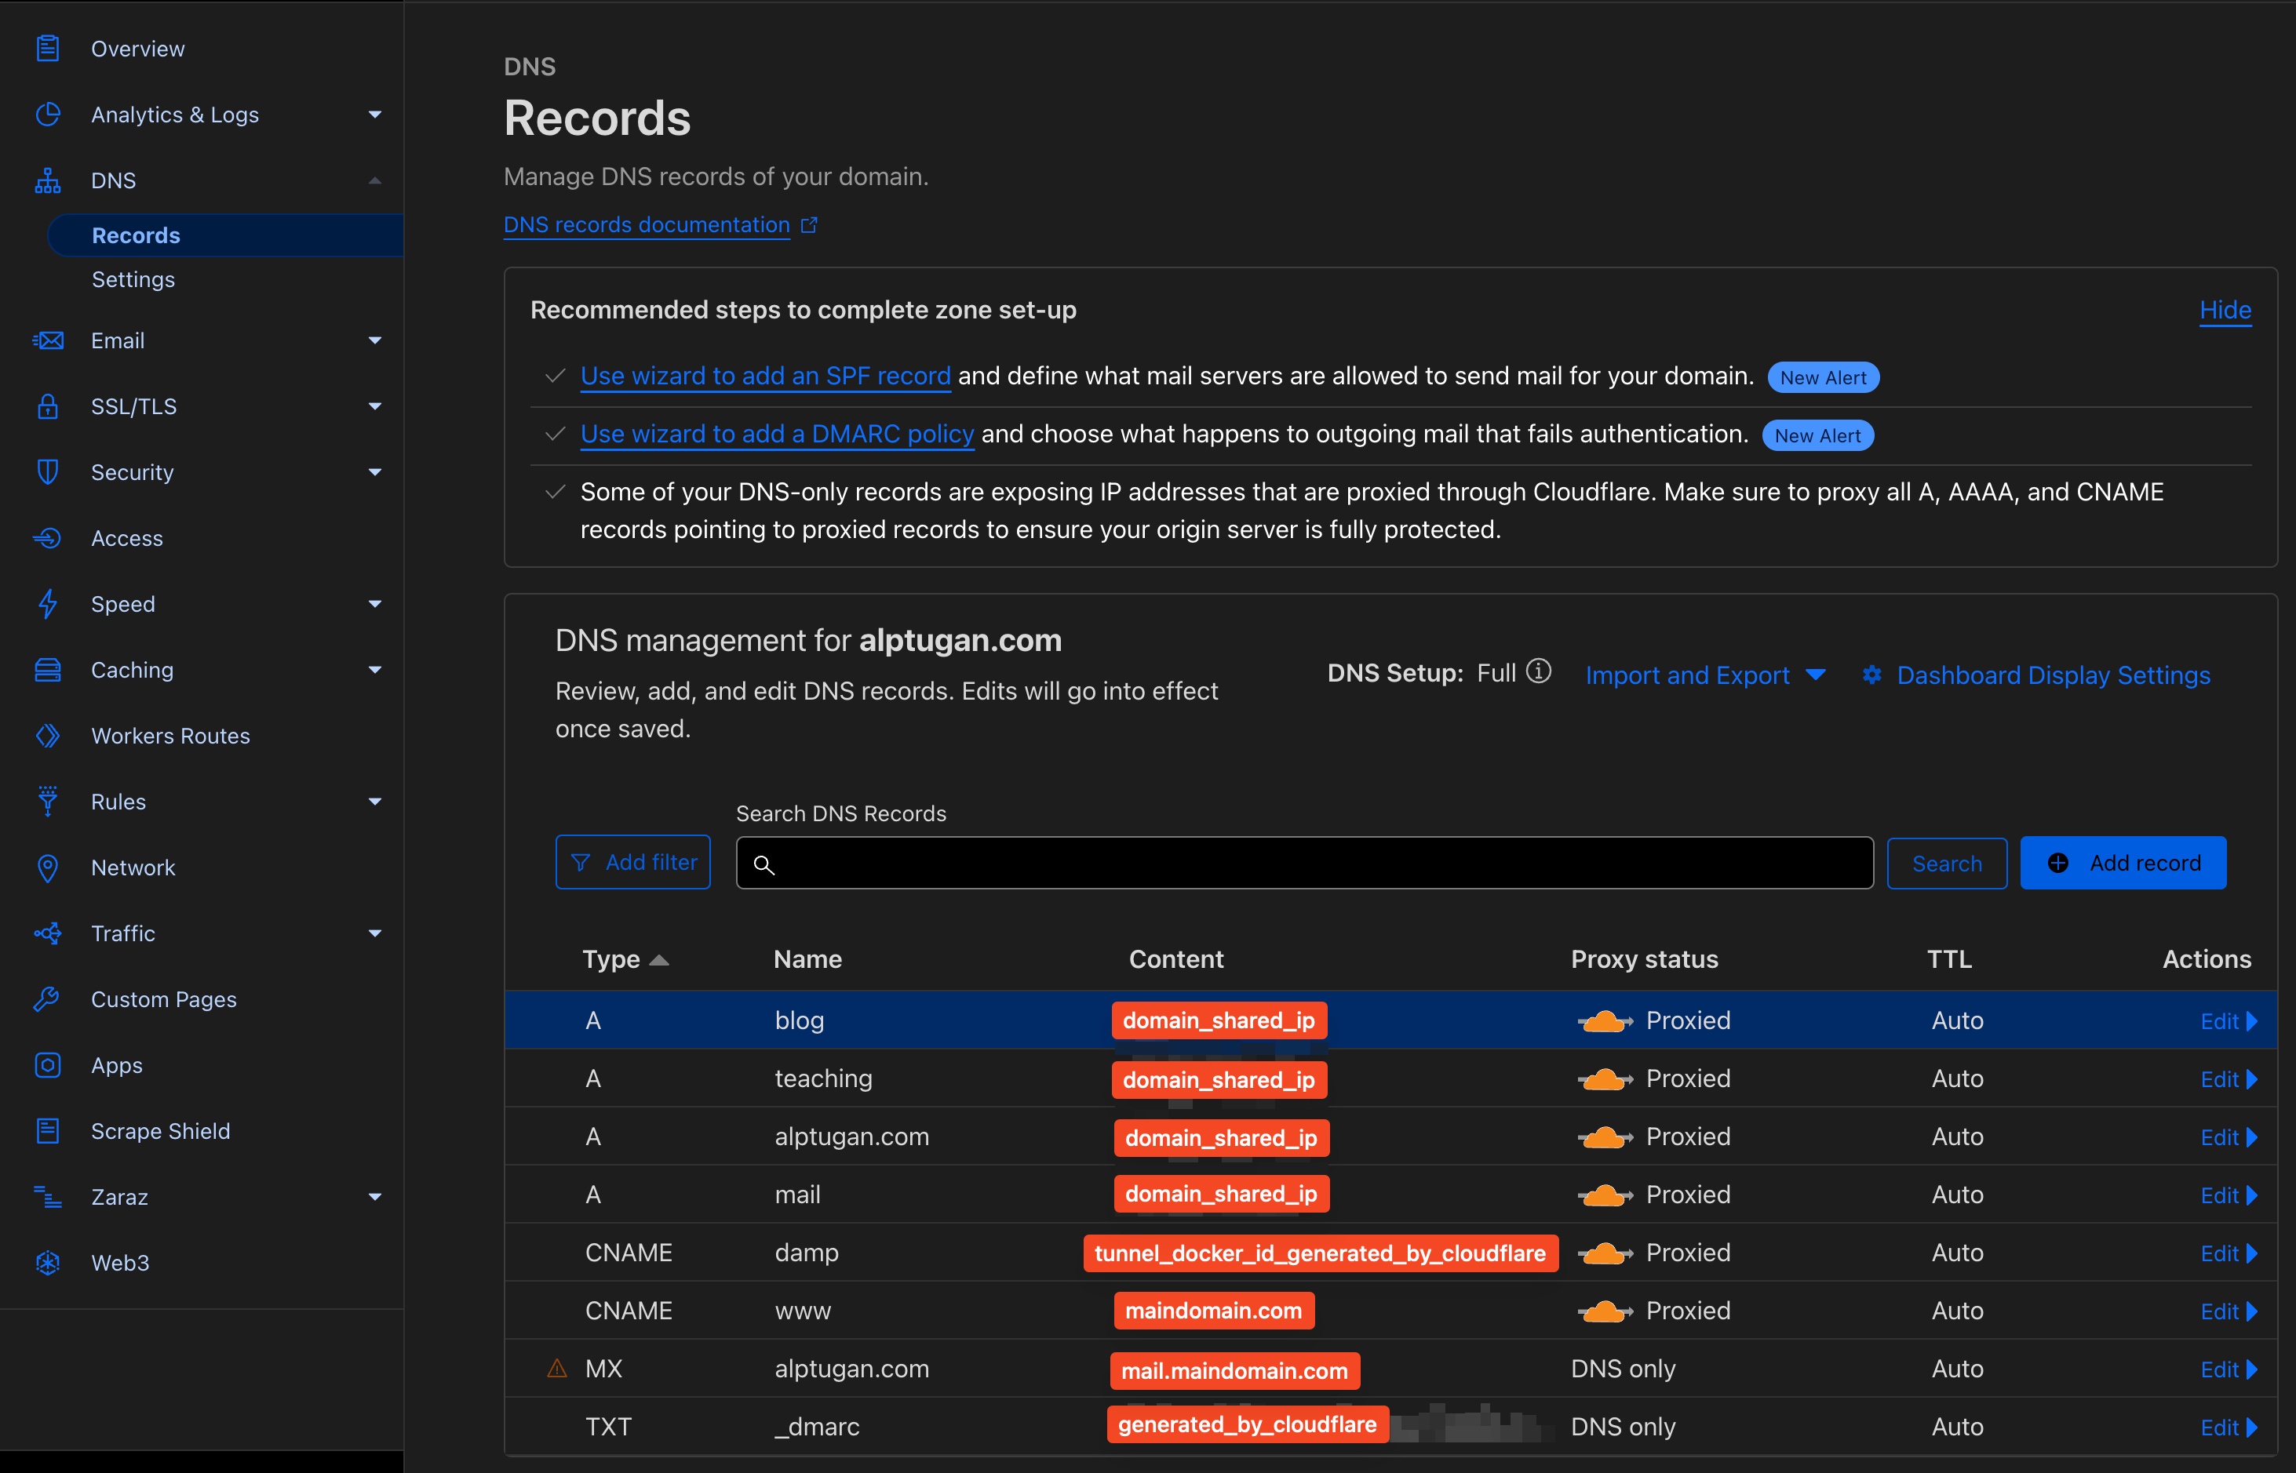Click the Email envelope icon
Viewport: 2296px width, 1473px height.
click(48, 340)
